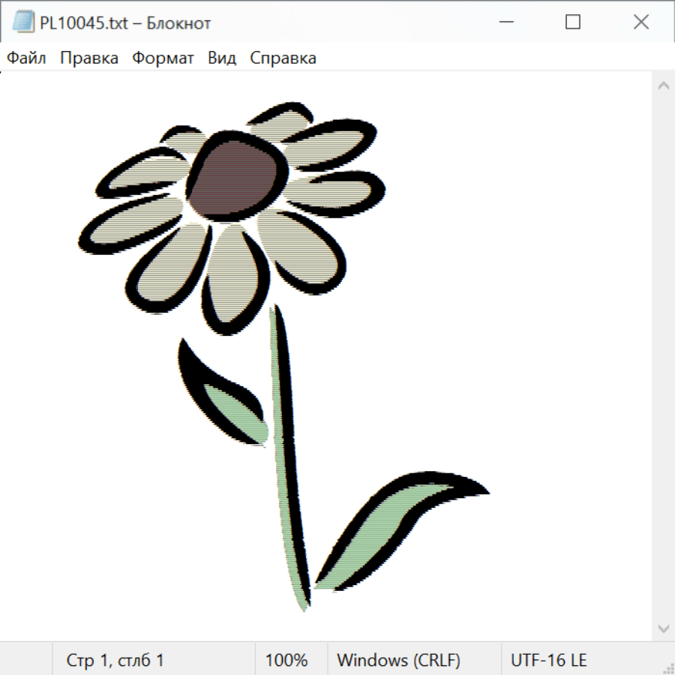The height and width of the screenshot is (675, 675).
Task: Click the Windows (CRLF) status field
Action: [398, 660]
